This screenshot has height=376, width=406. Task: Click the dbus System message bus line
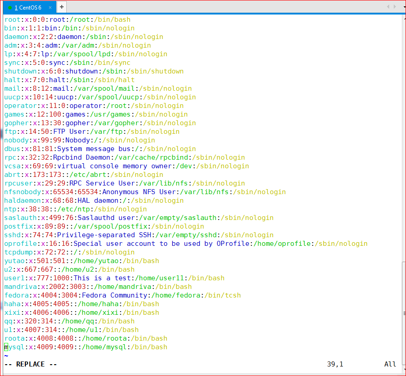(100, 149)
